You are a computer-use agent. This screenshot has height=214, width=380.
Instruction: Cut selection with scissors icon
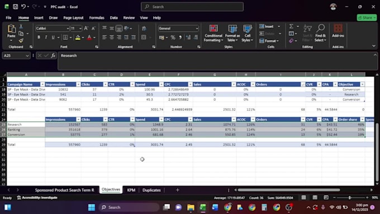[21, 26]
